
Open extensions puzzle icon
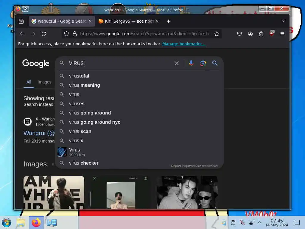pyautogui.click(x=261, y=34)
